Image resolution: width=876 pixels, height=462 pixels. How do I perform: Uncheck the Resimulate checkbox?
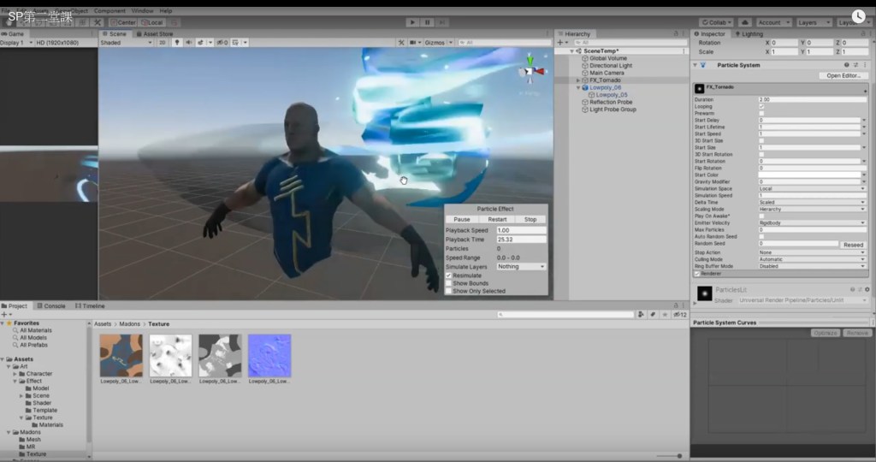[449, 275]
